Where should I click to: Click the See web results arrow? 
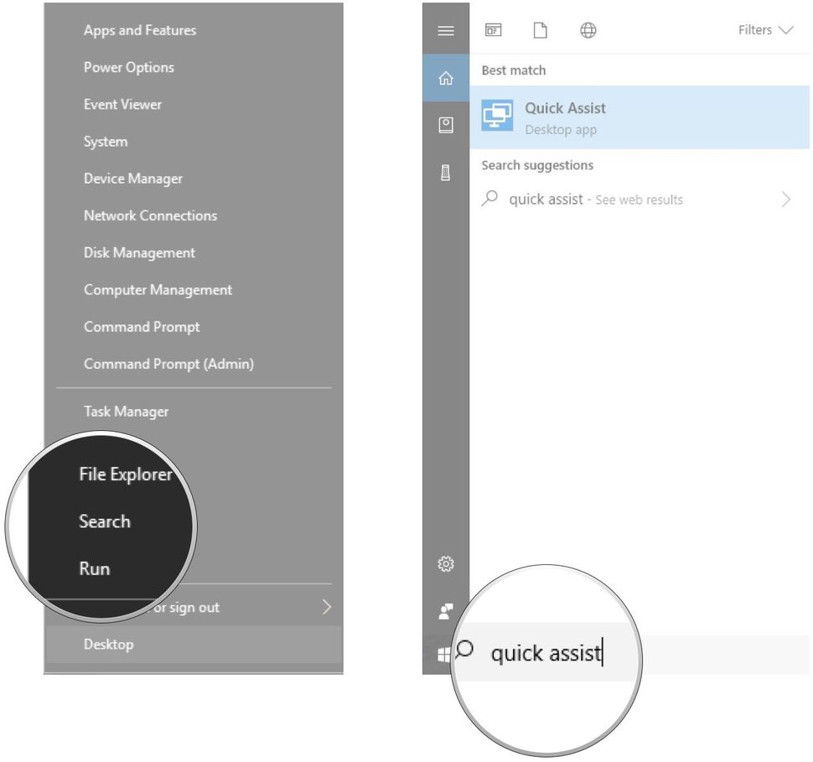[x=785, y=200]
